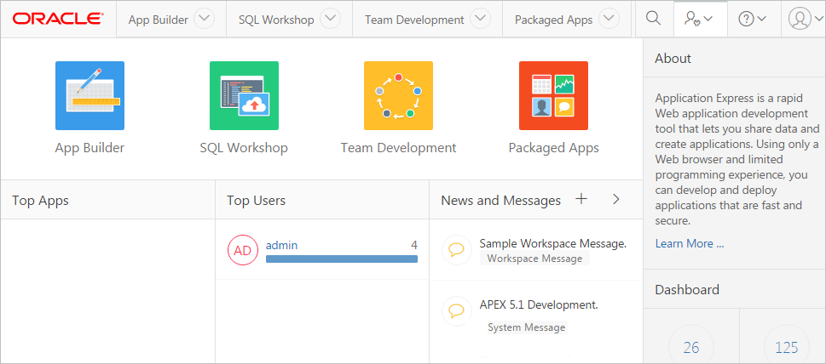
Task: Open the Administration menu
Action: [699, 19]
